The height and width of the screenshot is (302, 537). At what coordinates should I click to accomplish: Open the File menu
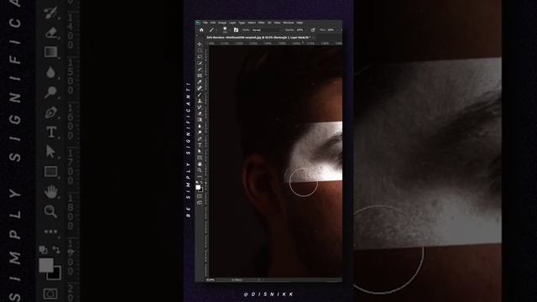pos(206,23)
